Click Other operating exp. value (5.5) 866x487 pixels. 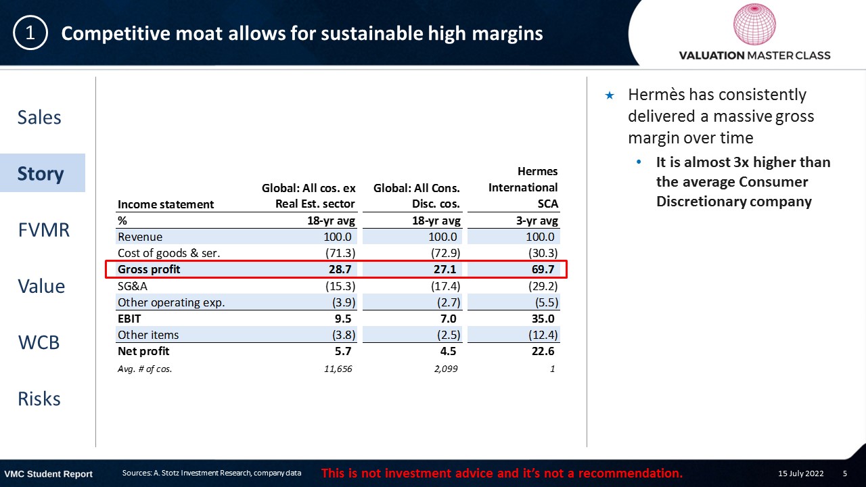(545, 302)
